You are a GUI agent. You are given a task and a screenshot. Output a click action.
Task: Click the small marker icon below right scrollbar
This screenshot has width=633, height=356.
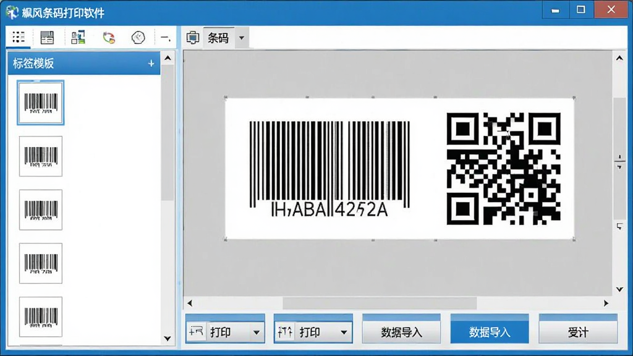coord(619,226)
